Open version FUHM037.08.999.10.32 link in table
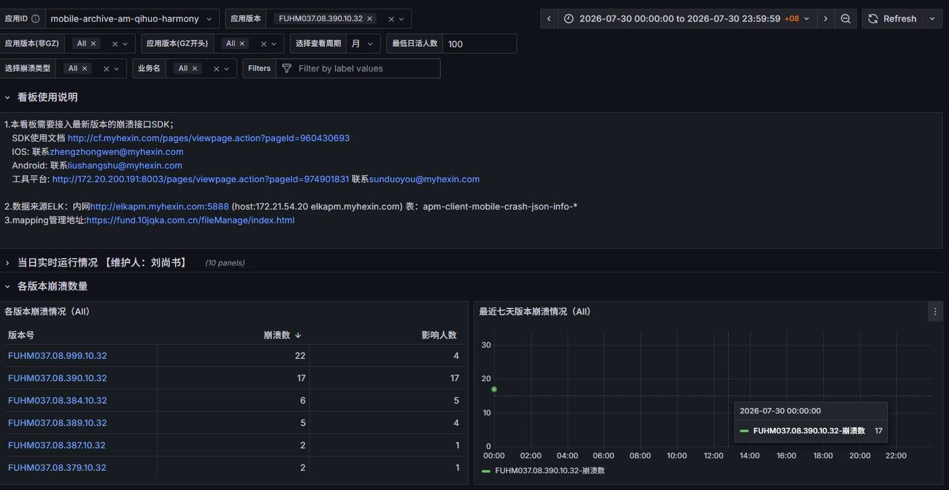The height and width of the screenshot is (490, 949). 57,356
